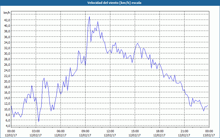Select the 32,0 y-axis value
The width and height of the screenshot is (220, 138).
click(x=7, y=48)
